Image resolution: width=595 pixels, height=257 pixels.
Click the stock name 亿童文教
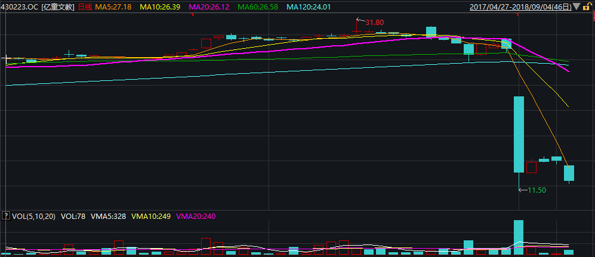pos(58,7)
